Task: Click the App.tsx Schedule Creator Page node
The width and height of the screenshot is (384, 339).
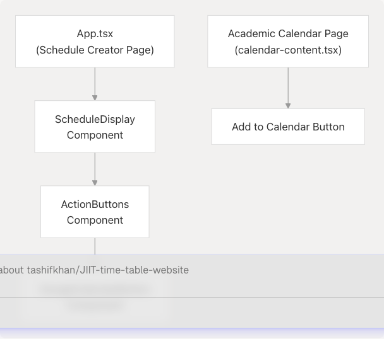Action: (95, 42)
